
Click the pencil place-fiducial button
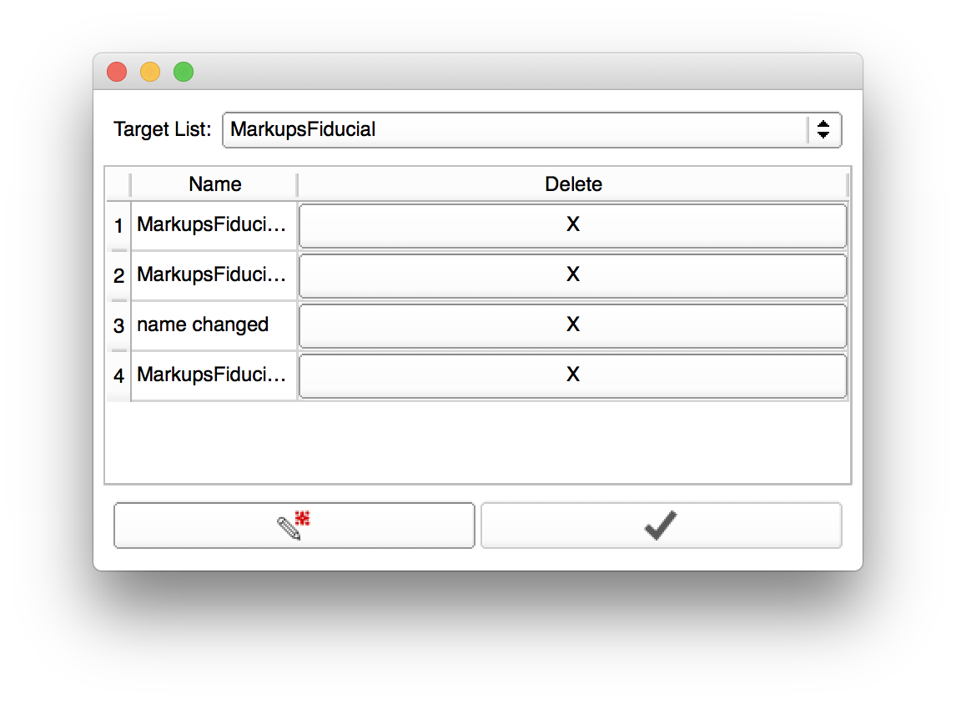tap(294, 525)
